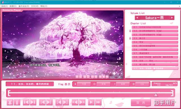Click the candle icon in playback controls
This screenshot has width=181, height=109.
pyautogui.click(x=17, y=102)
